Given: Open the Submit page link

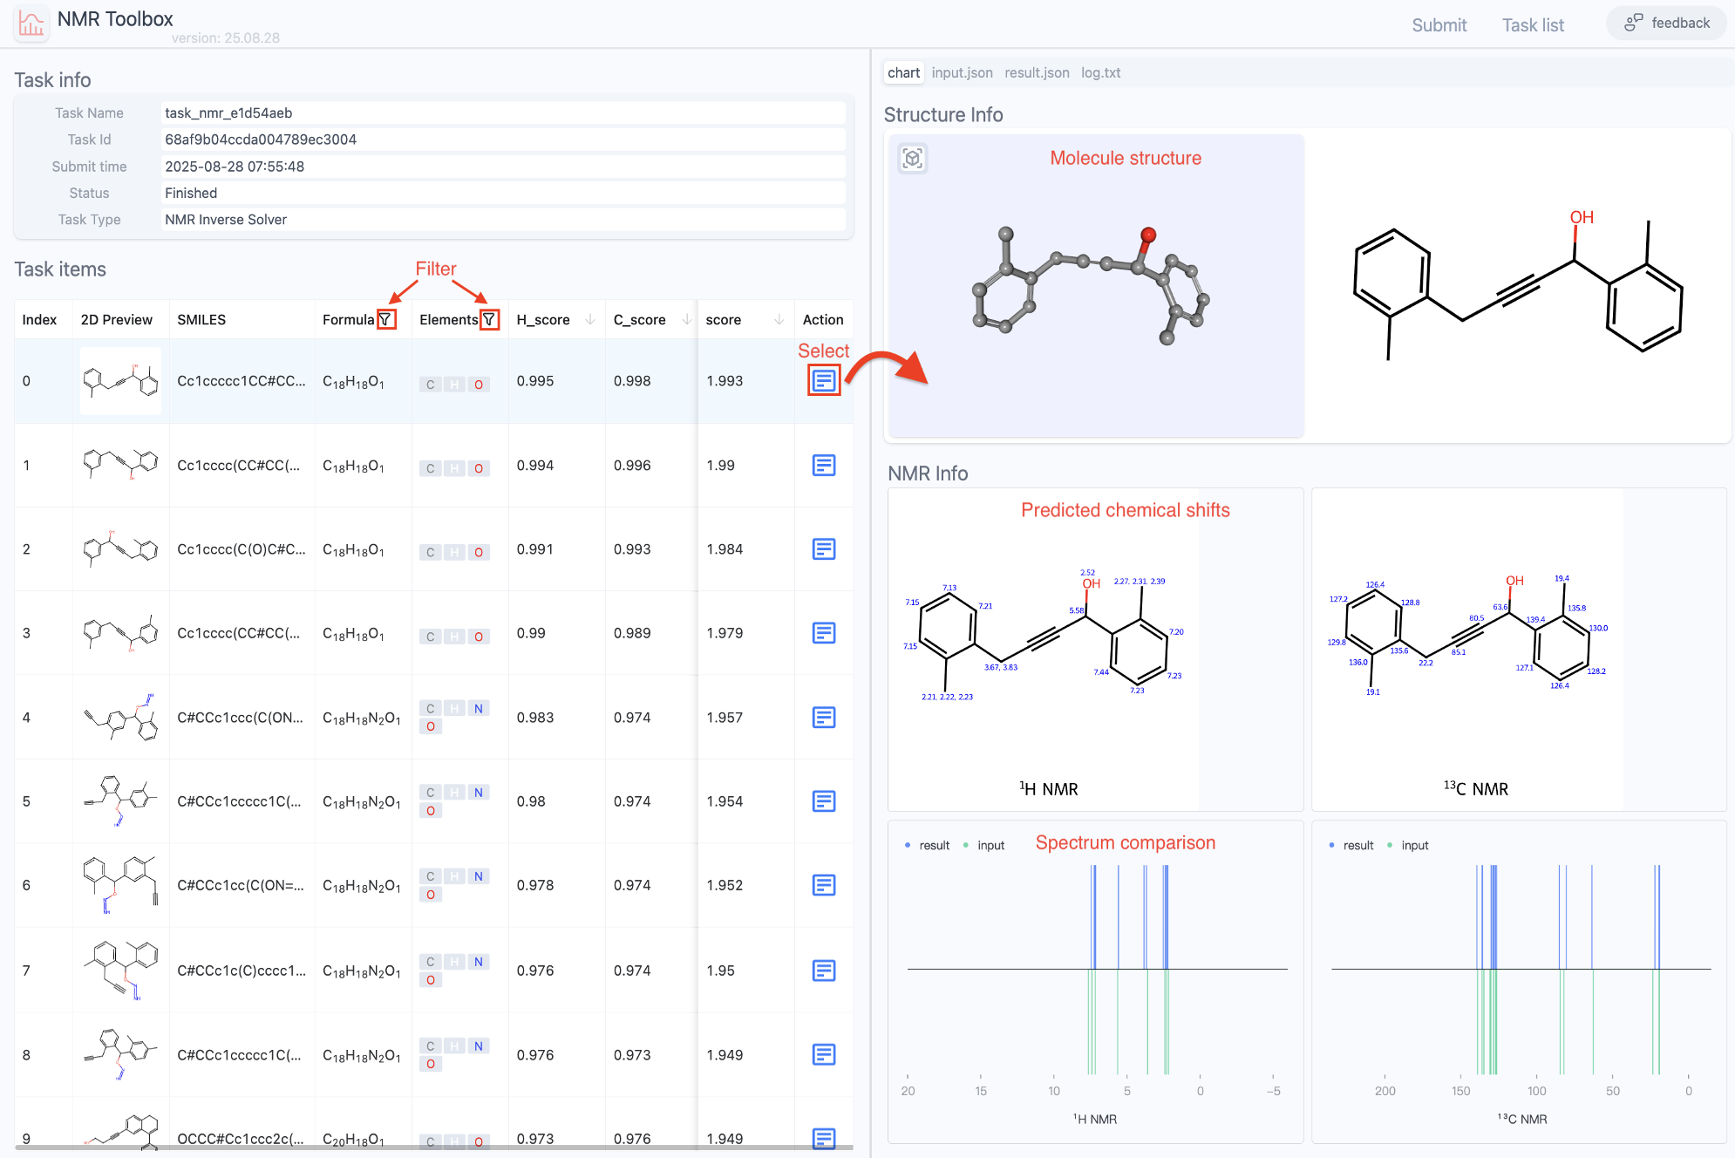Looking at the screenshot, I should point(1439,25).
